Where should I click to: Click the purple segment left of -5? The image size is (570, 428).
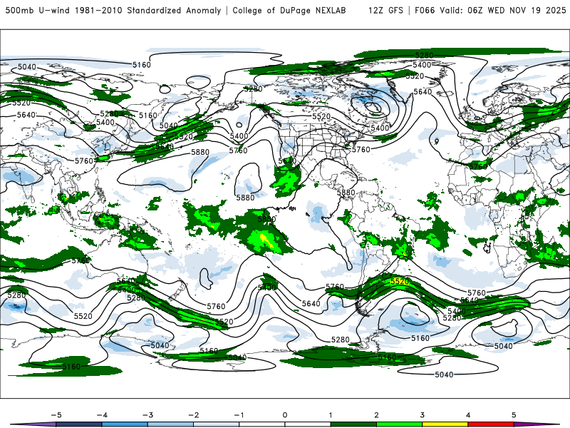coord(34,424)
